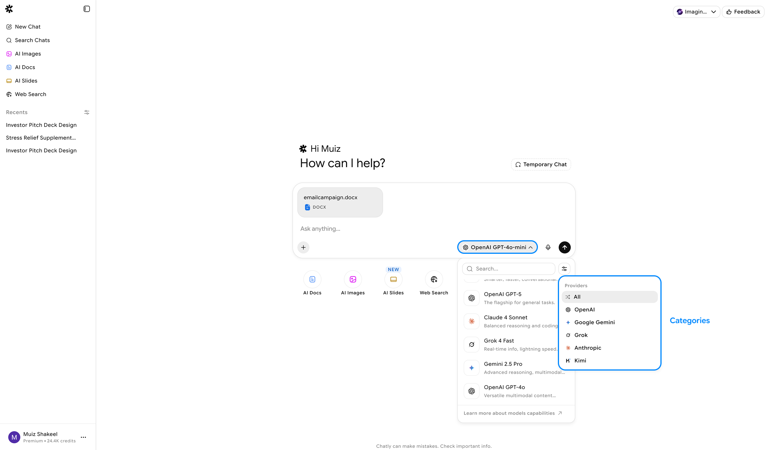Image resolution: width=772 pixels, height=450 pixels.
Task: Click the microphone voice input icon
Action: [x=548, y=247]
